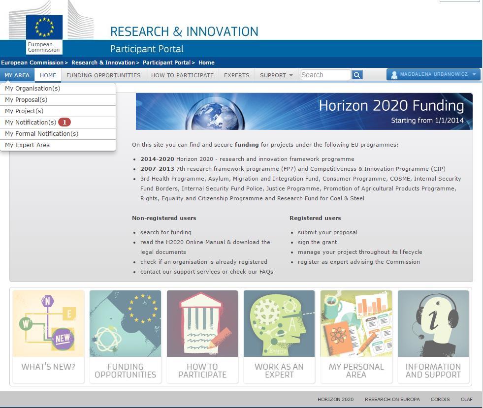483x408 pixels.
Task: Click the 'search for funding' bullet text
Action: [x=166, y=232]
